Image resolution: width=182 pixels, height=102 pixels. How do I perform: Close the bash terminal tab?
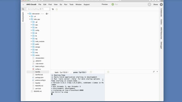click(68, 72)
